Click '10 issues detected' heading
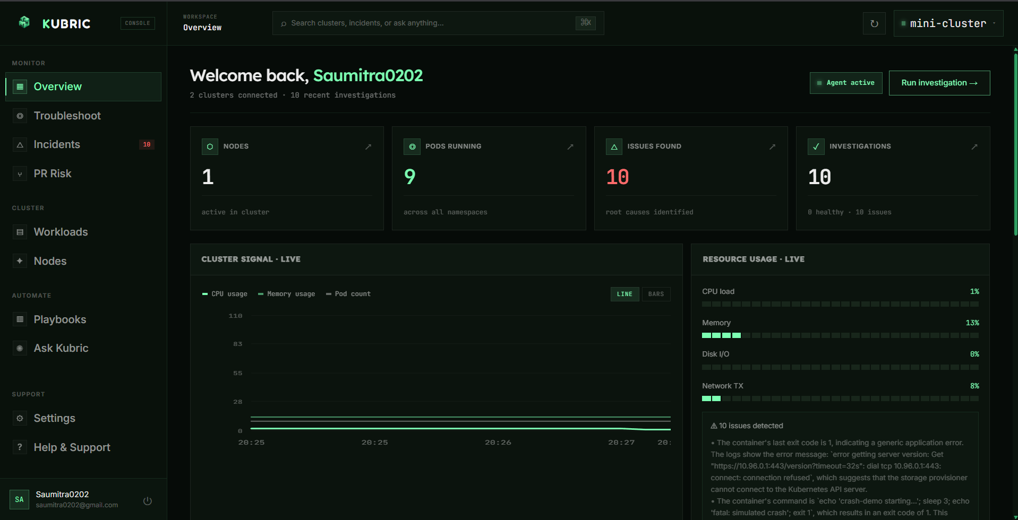 tap(747, 426)
